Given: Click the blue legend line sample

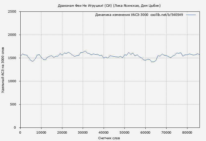Looking at the screenshot, I should [x=191, y=15].
